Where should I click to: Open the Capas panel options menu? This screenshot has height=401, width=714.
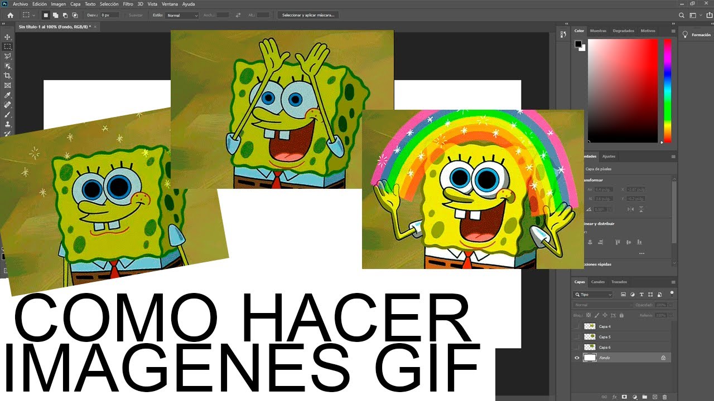click(673, 282)
